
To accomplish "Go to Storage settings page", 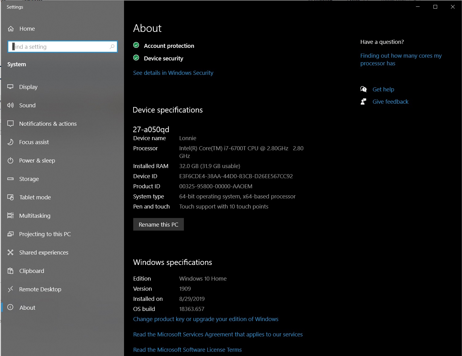I will click(x=29, y=179).
